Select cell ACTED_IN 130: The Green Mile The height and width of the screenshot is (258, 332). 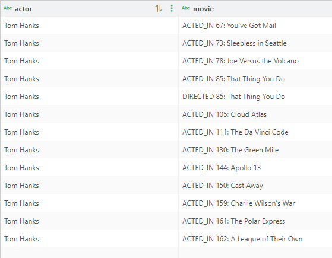tap(255, 149)
